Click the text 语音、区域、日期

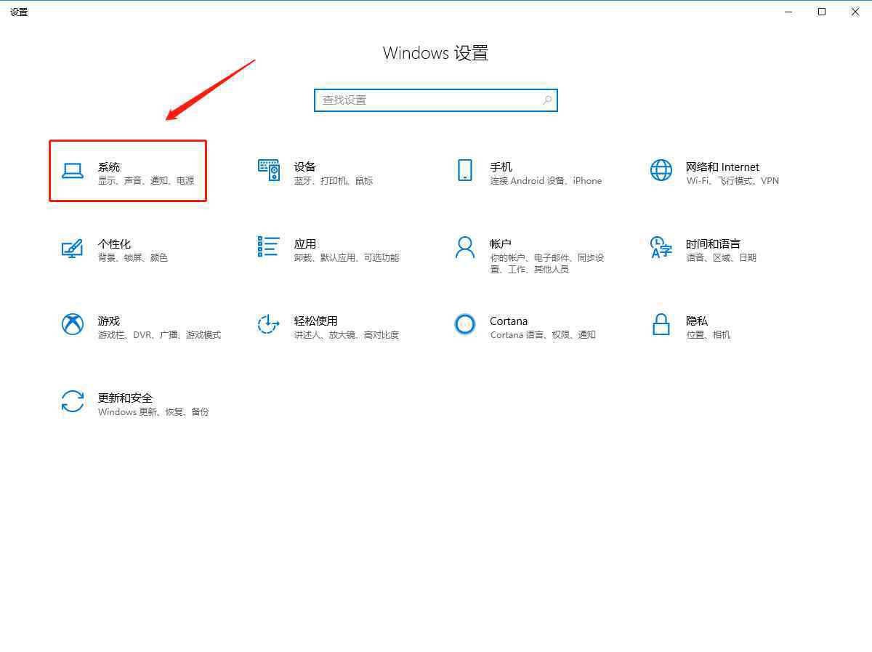(722, 258)
